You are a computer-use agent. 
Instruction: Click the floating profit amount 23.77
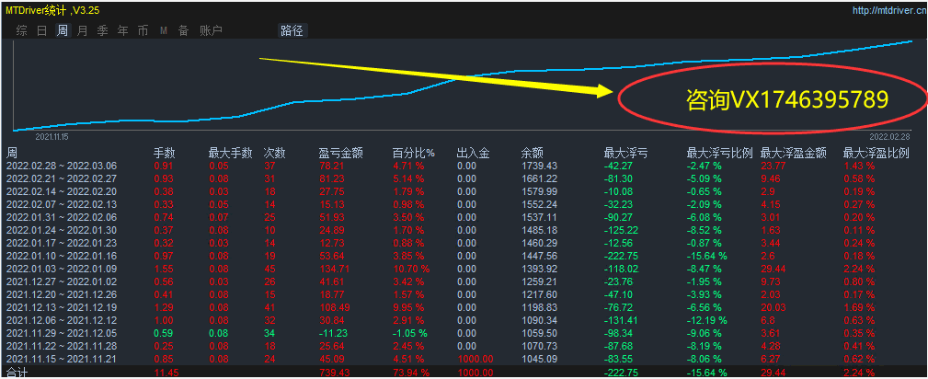pyautogui.click(x=773, y=166)
